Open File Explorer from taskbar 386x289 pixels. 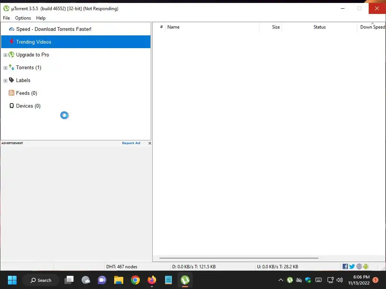pyautogui.click(x=119, y=280)
